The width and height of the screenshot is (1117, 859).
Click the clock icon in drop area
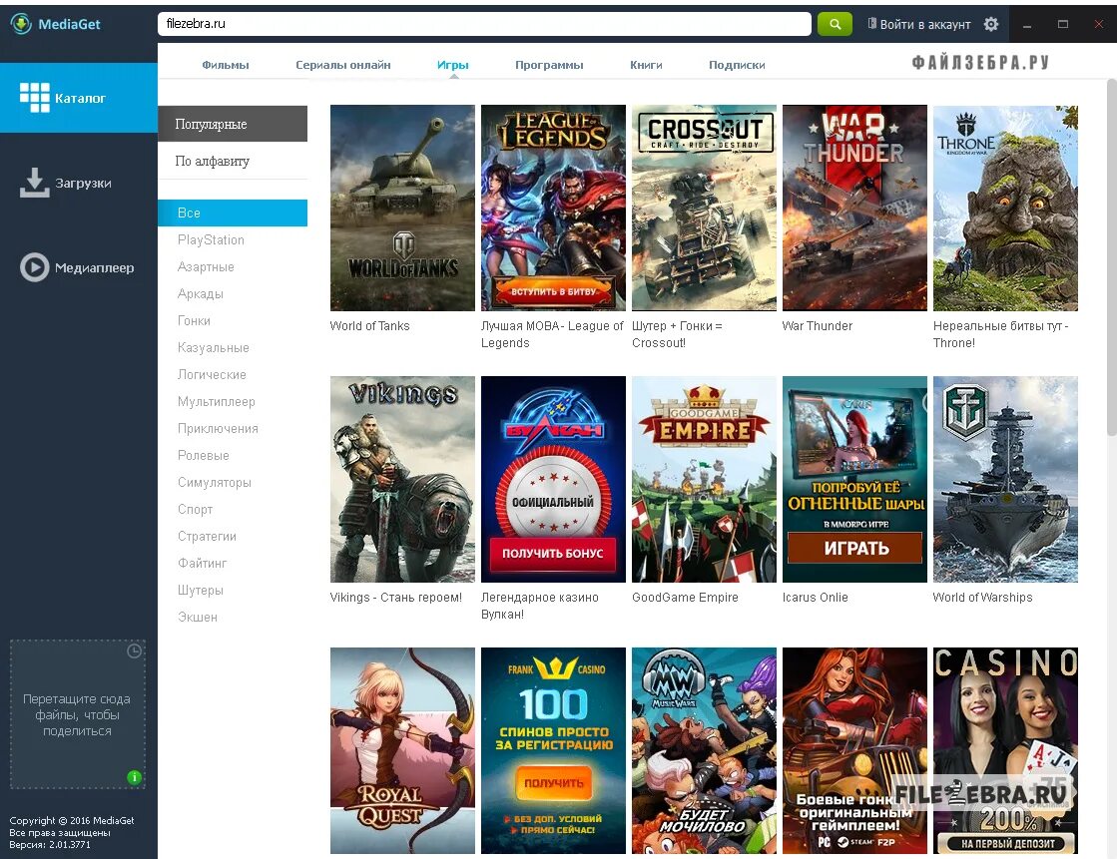coord(134,651)
